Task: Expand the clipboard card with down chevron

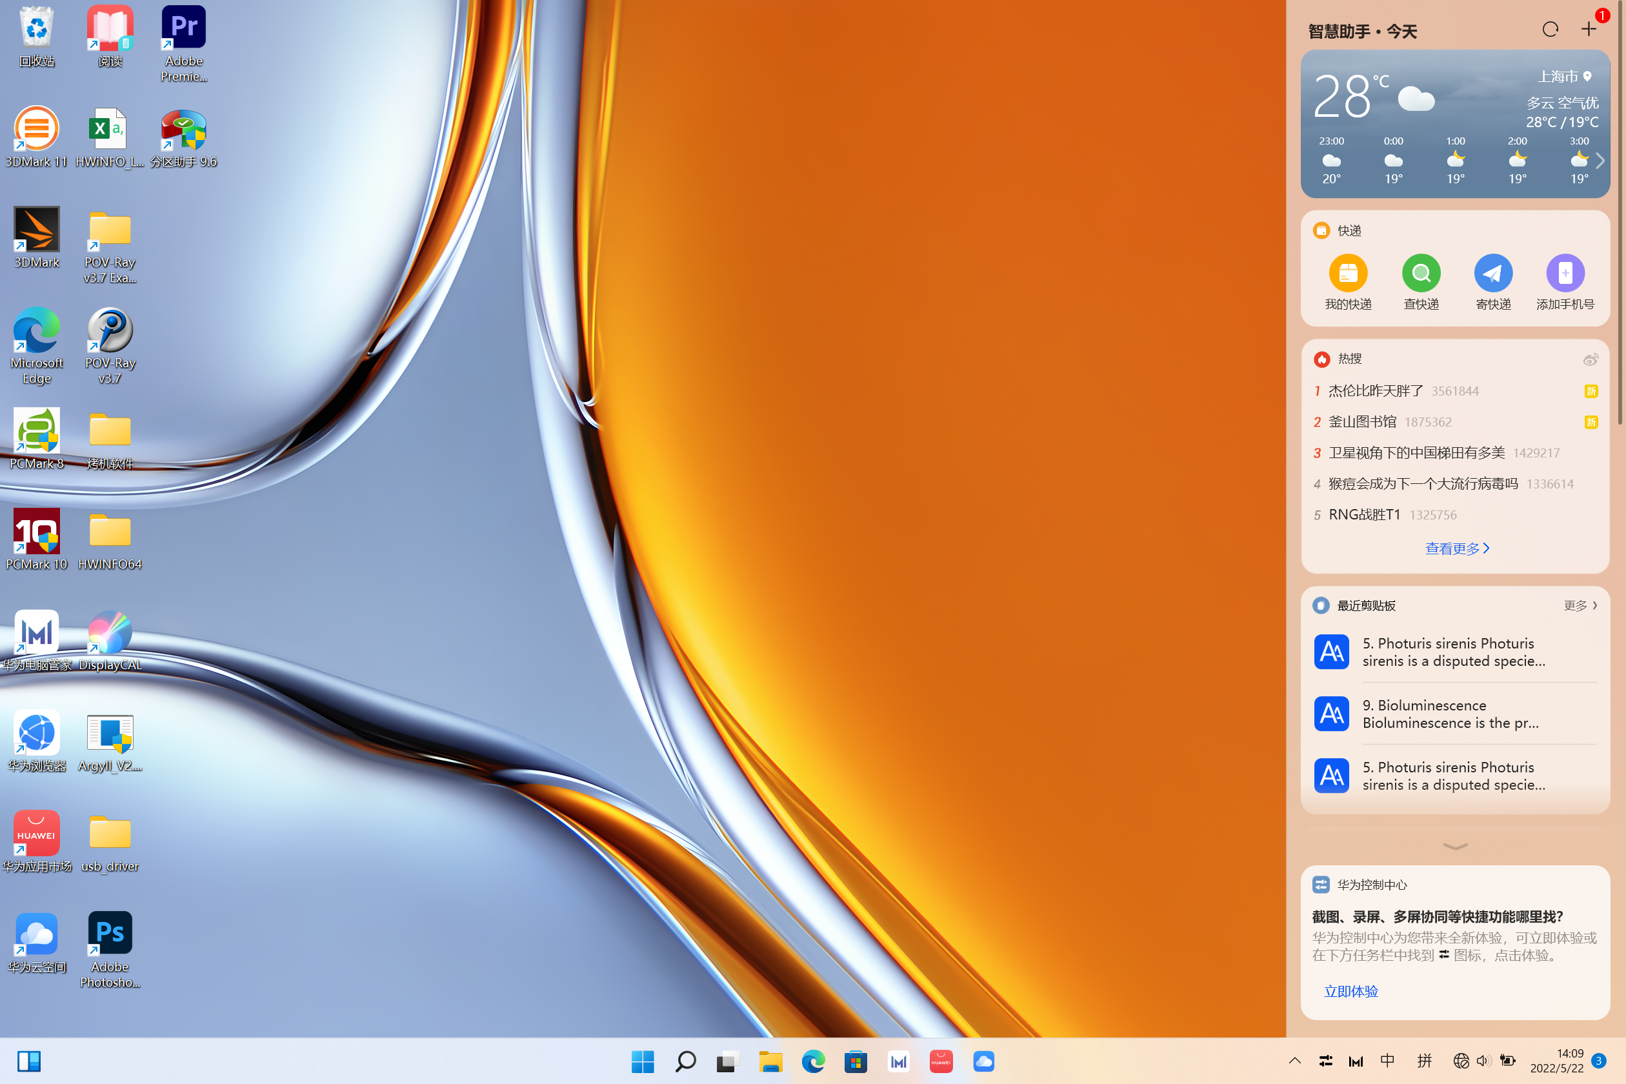Action: (x=1455, y=846)
